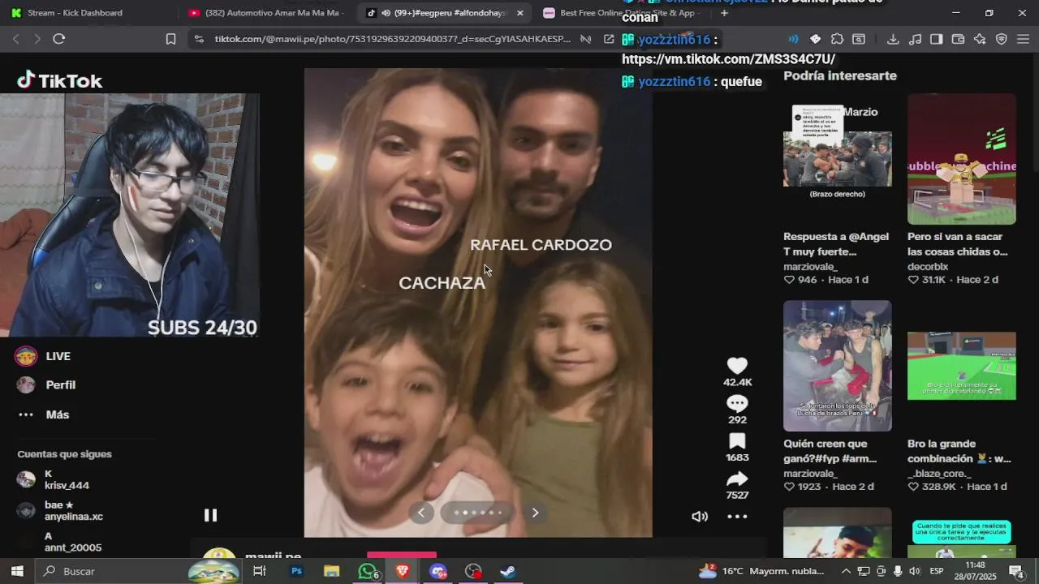Open marziovale_ Brazo derecho video thumbnail
The image size is (1039, 584).
point(837,159)
